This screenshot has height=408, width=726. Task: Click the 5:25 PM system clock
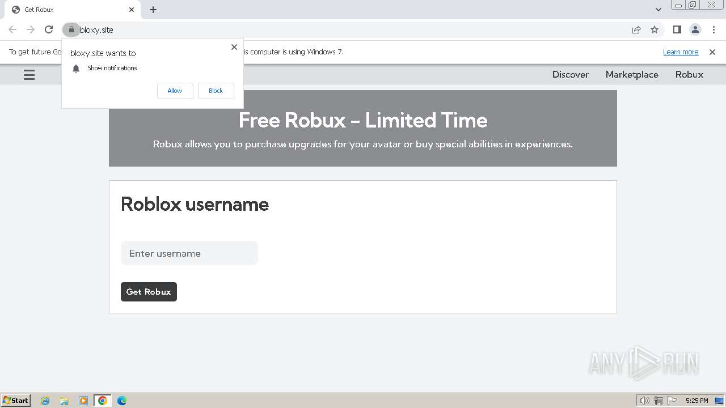tap(697, 401)
